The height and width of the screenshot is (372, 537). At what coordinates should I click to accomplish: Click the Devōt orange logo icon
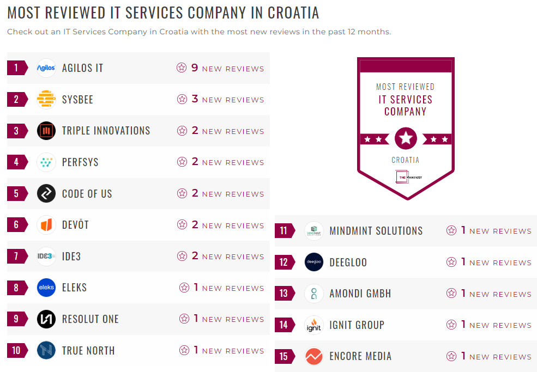point(46,225)
